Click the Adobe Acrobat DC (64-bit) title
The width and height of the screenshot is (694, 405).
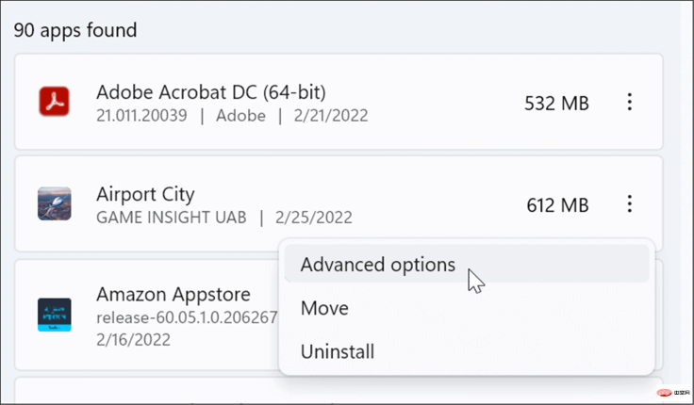211,92
